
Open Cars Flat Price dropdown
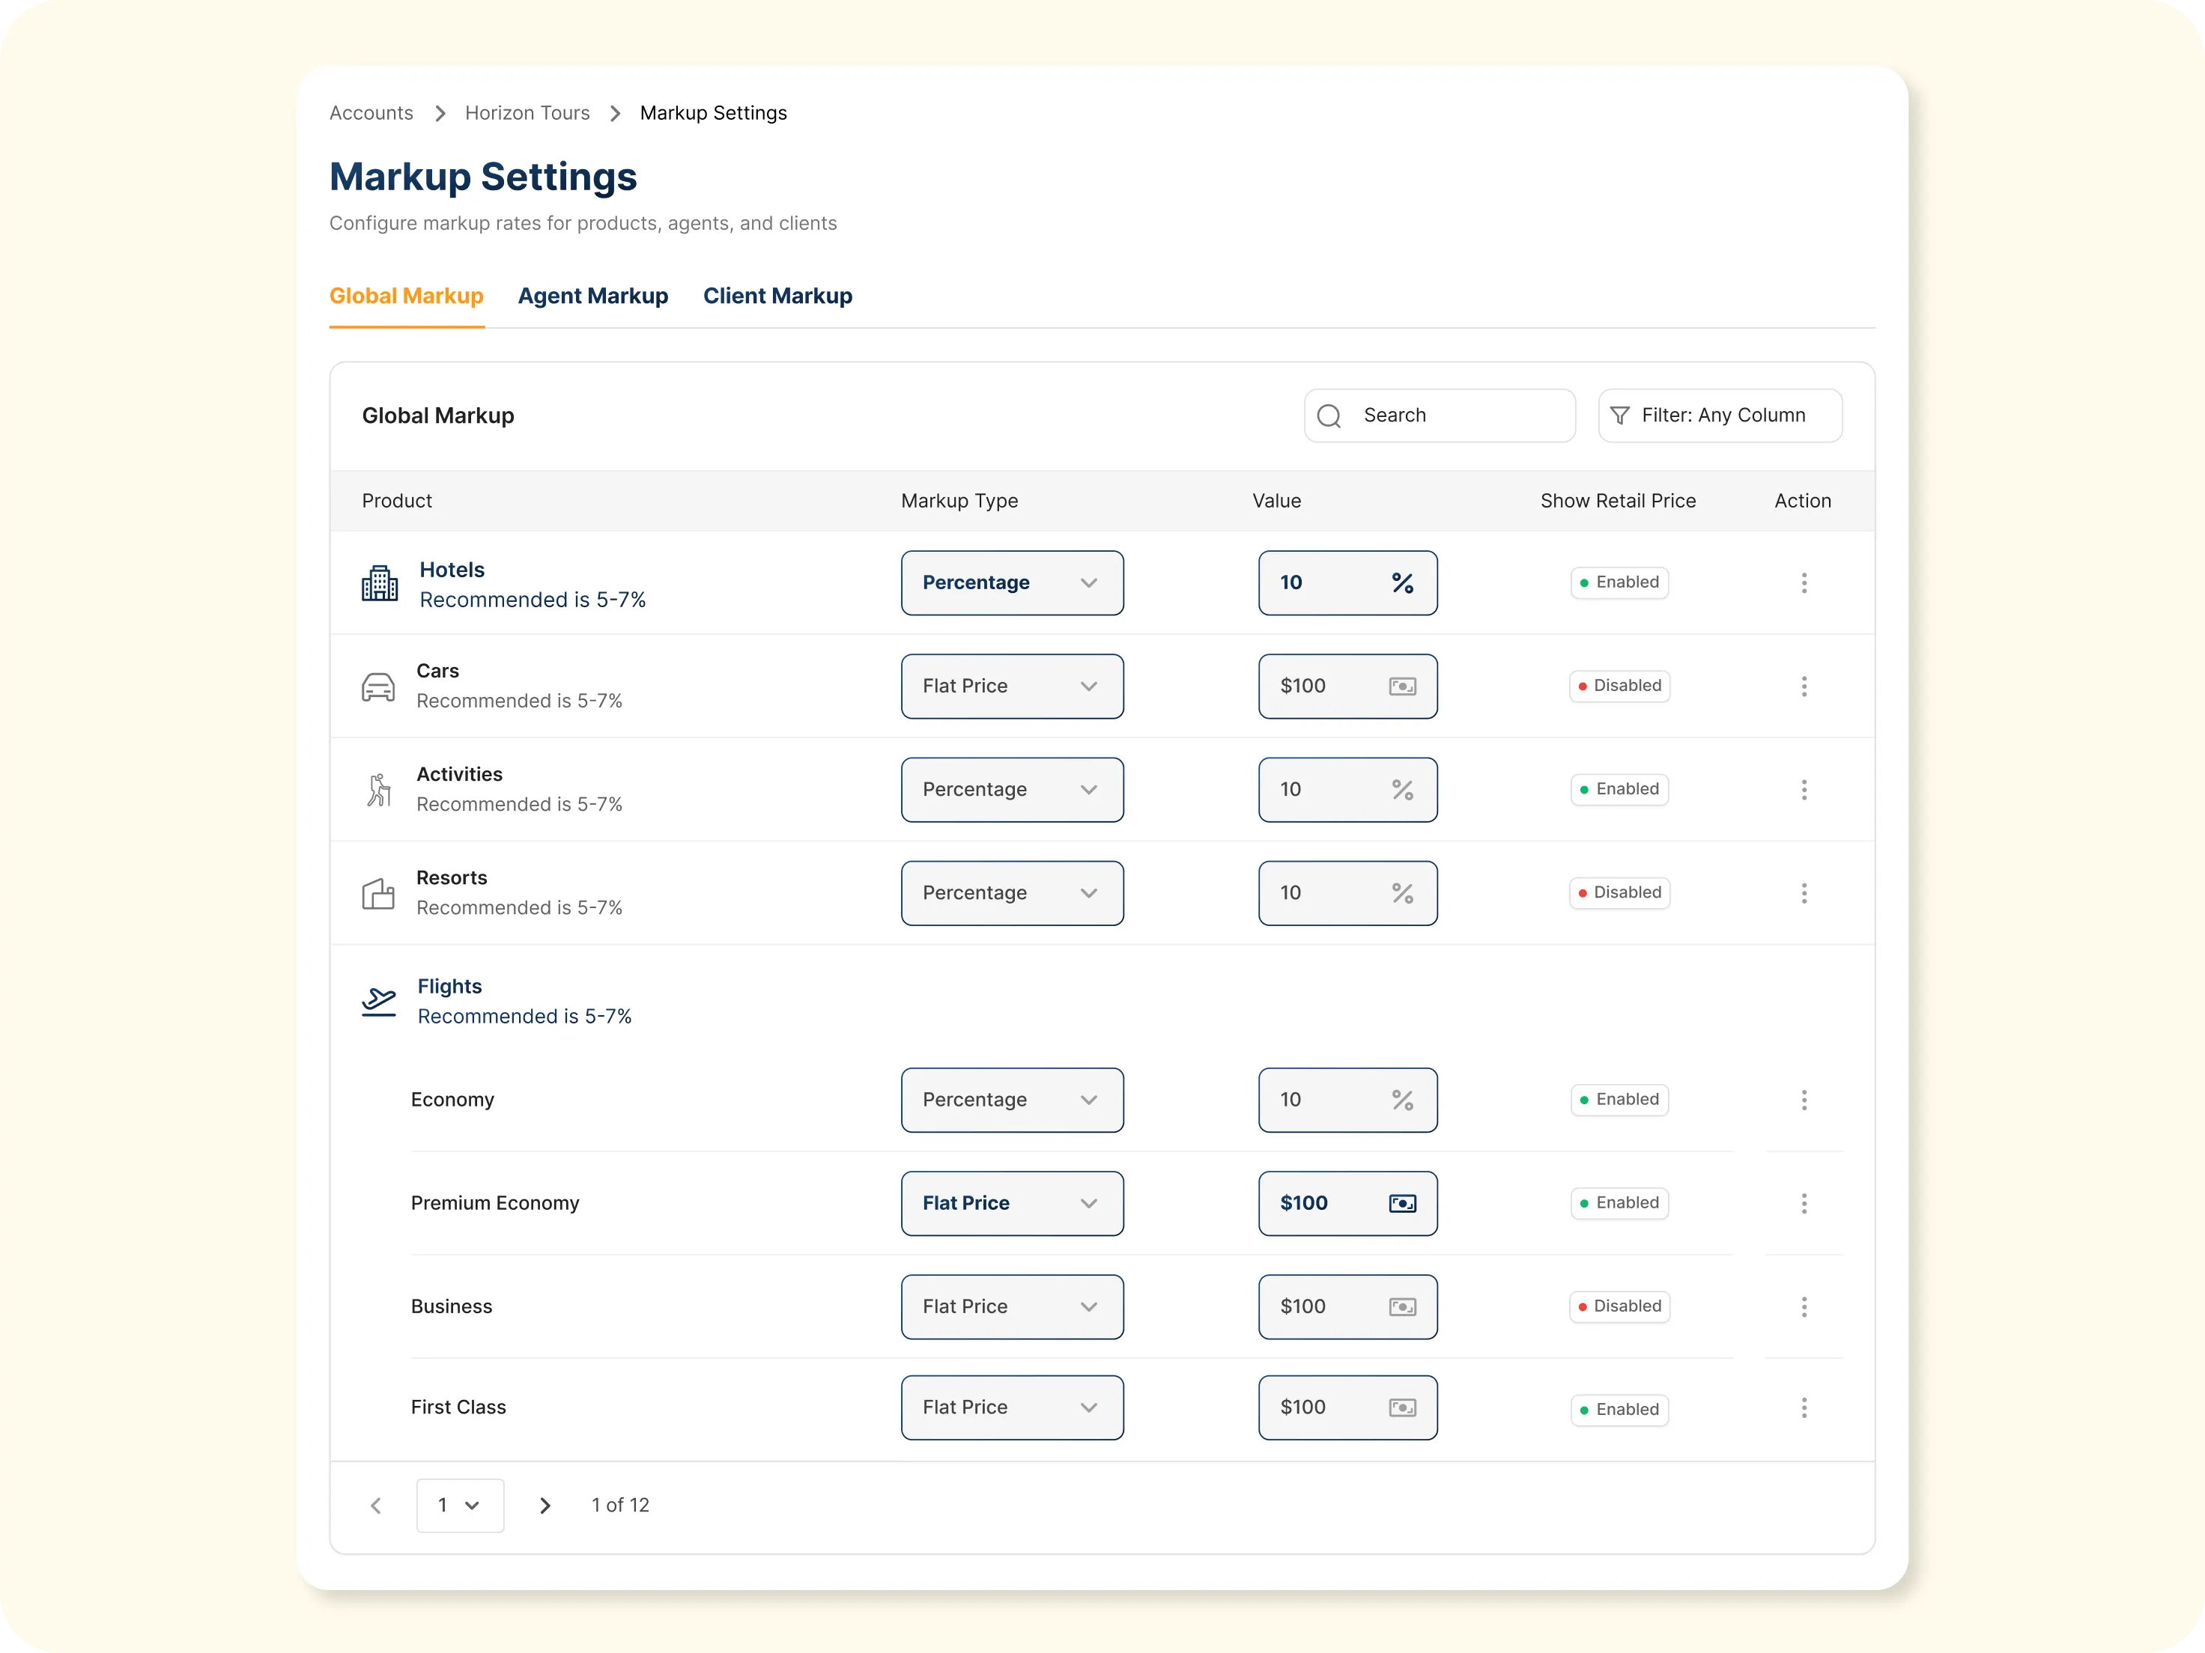tap(1012, 687)
